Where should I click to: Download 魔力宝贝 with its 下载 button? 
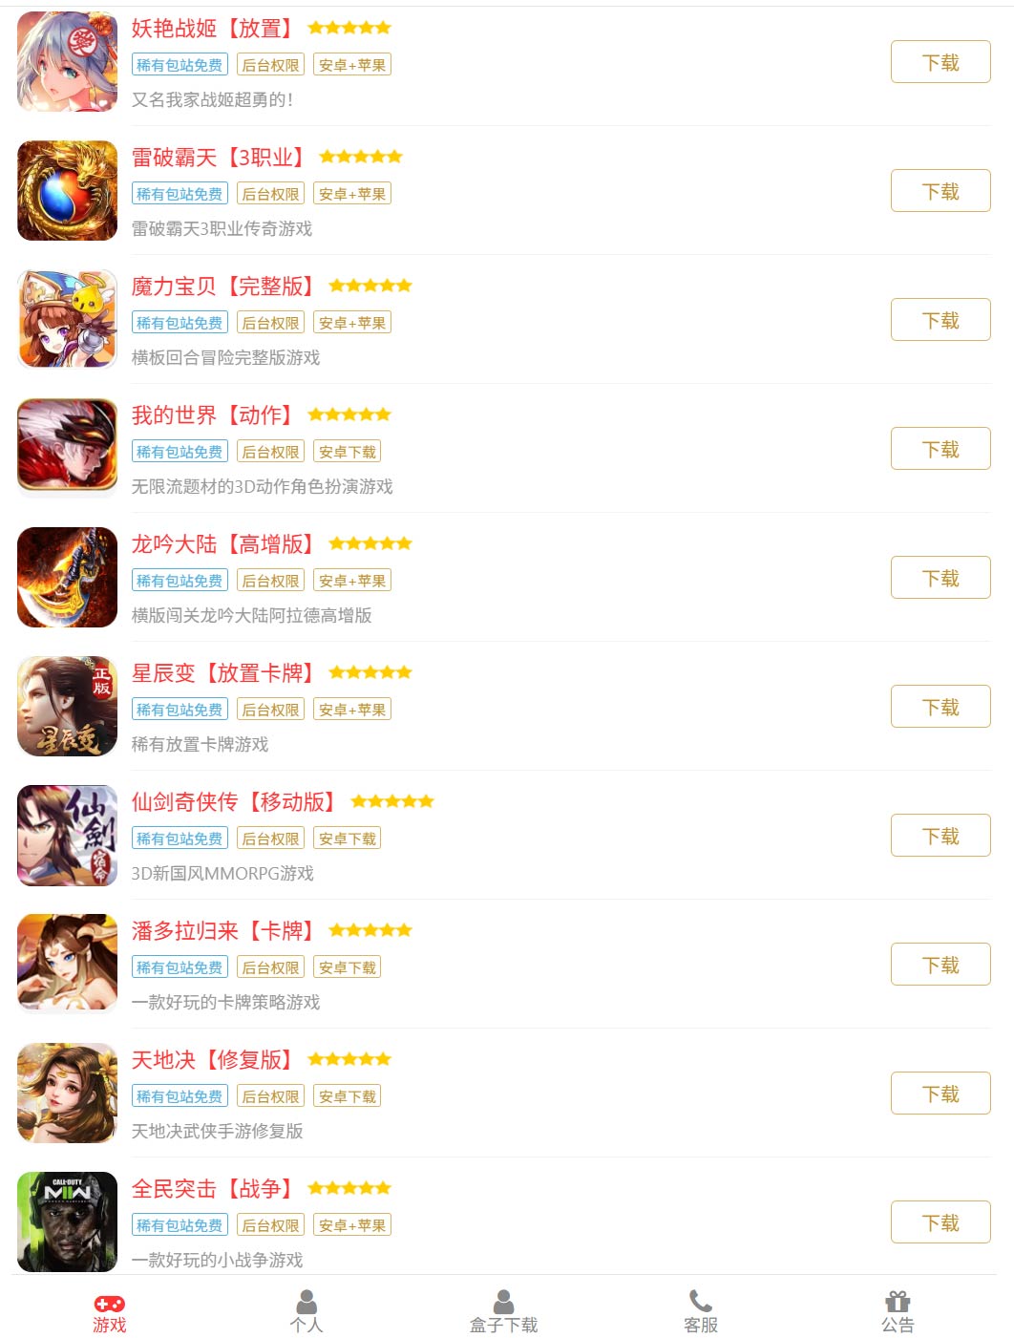pyautogui.click(x=940, y=320)
